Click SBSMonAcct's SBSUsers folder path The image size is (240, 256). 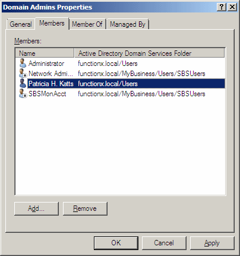click(141, 94)
